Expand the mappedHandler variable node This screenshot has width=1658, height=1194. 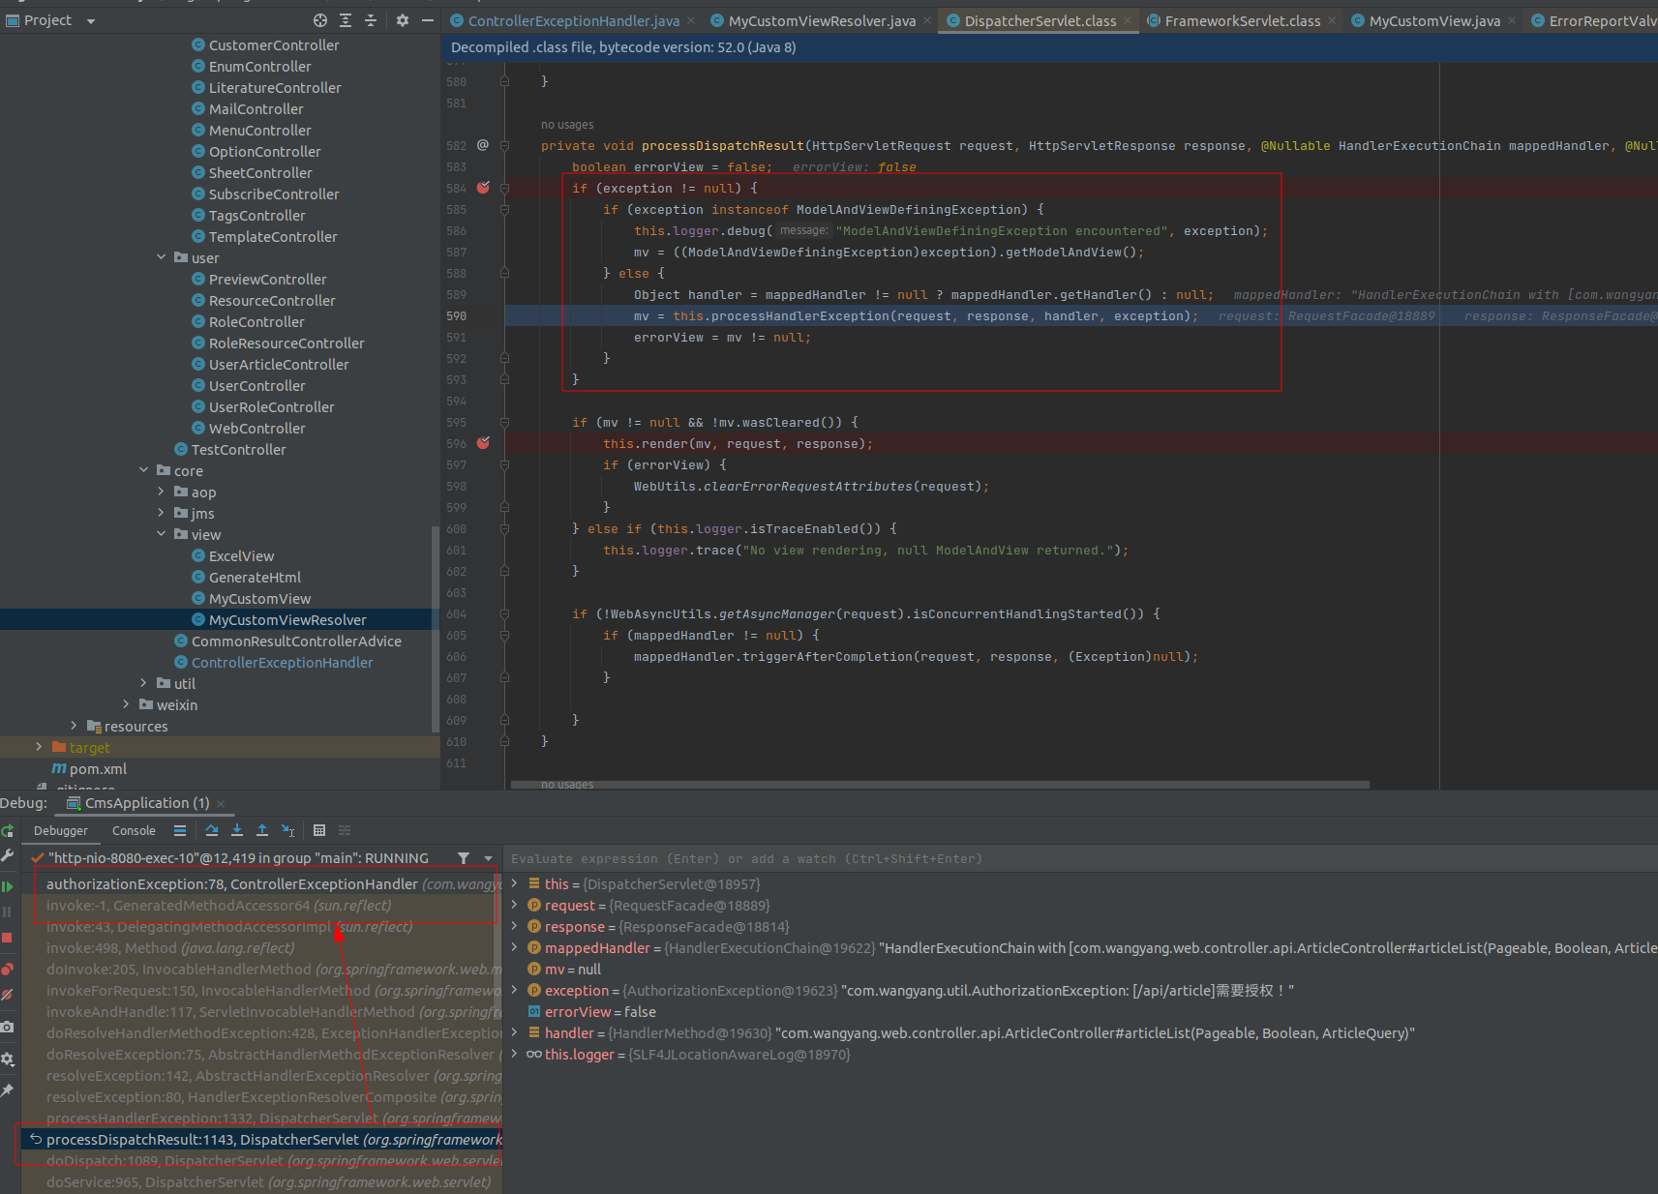(x=515, y=947)
